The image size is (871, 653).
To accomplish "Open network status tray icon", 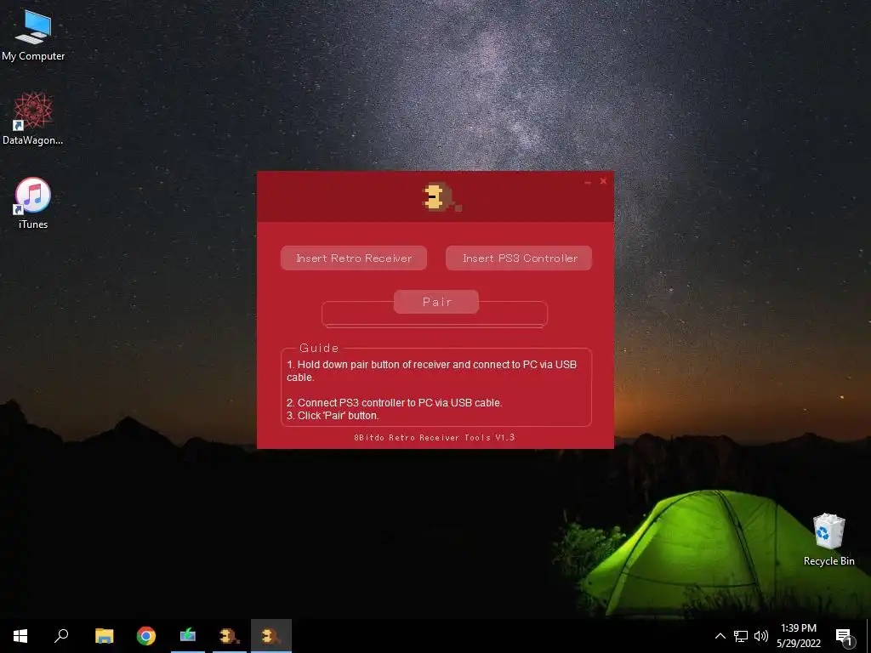I will (x=741, y=636).
